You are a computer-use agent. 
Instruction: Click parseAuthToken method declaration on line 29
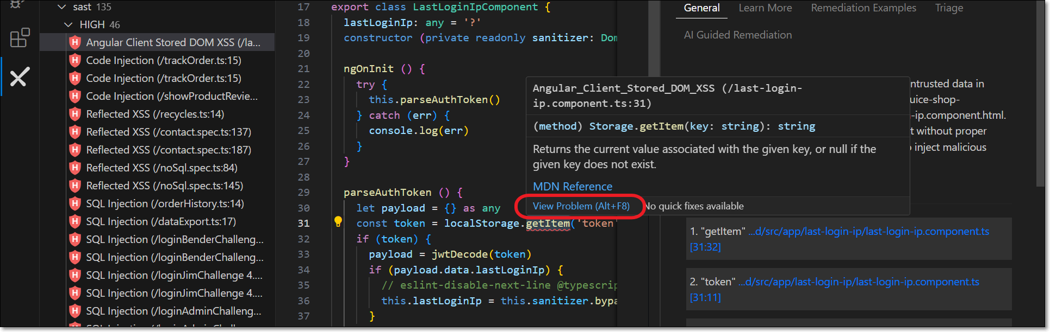pos(387,193)
